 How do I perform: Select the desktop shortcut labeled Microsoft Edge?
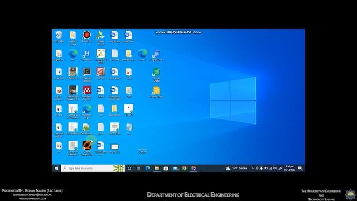click(87, 112)
